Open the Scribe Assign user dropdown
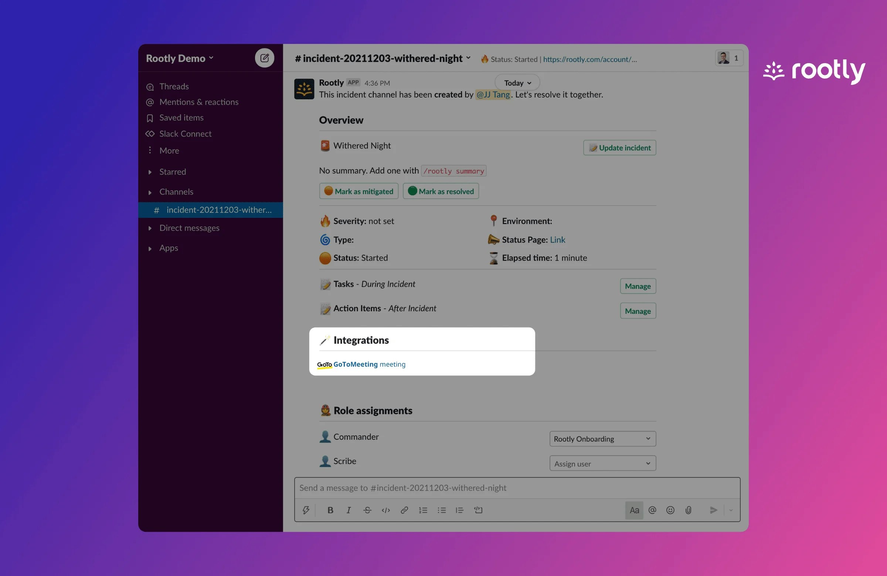 [602, 463]
